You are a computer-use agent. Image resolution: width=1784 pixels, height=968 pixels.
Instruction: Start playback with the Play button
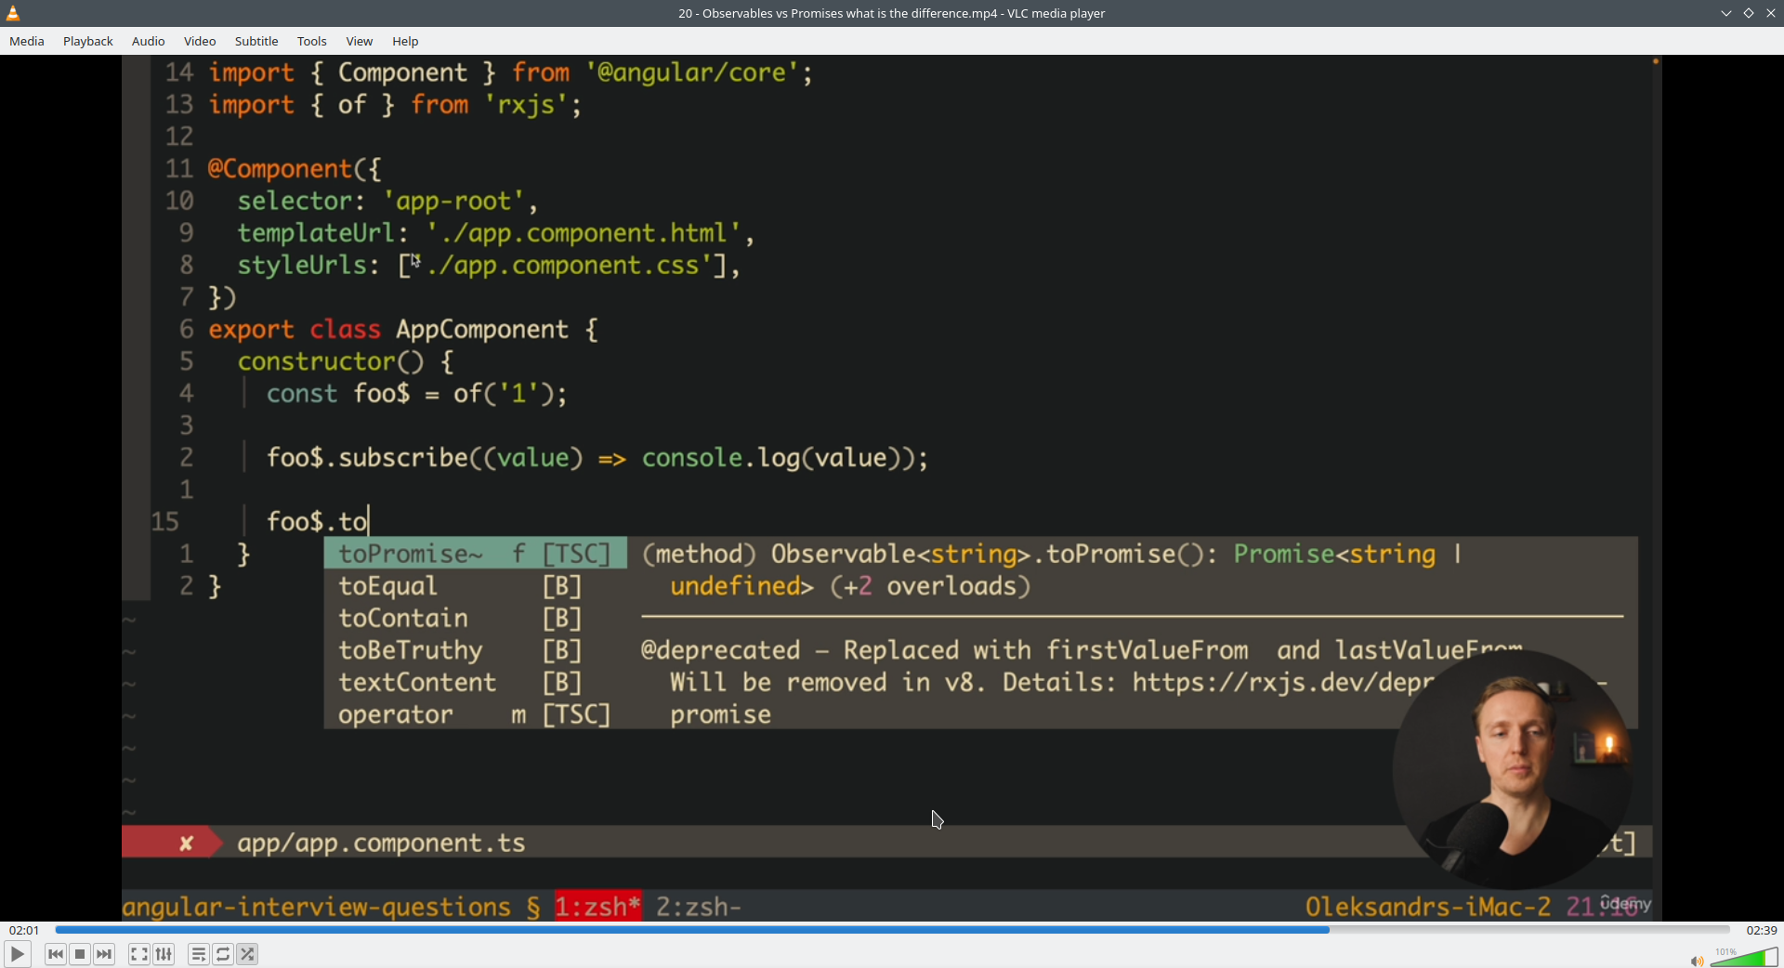coord(17,954)
